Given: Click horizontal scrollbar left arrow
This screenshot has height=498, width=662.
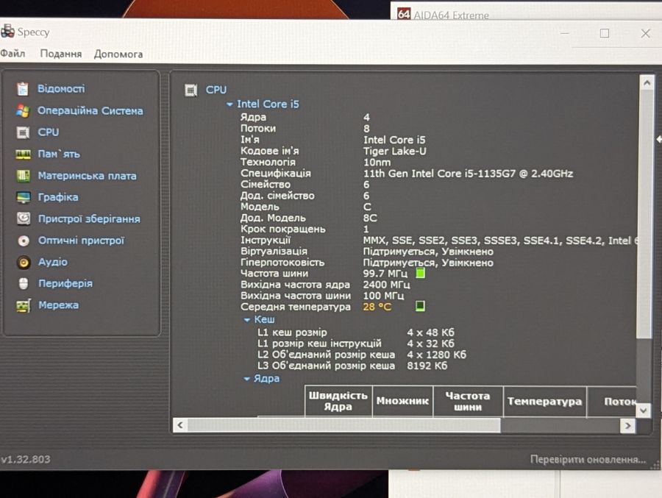Looking at the screenshot, I should pos(180,425).
